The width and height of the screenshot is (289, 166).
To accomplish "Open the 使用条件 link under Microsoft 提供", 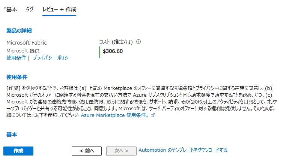I will click(16, 58).
